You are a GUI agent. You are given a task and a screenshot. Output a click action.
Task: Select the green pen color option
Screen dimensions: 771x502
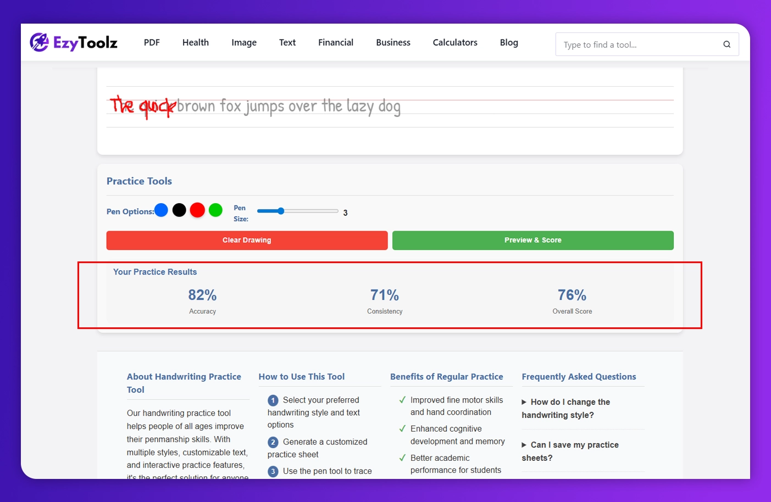coord(215,210)
